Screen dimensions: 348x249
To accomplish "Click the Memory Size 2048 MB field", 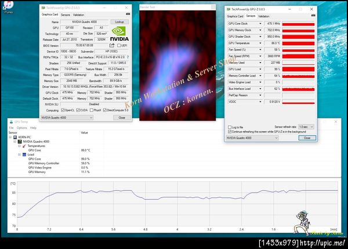I will (x=72, y=81).
